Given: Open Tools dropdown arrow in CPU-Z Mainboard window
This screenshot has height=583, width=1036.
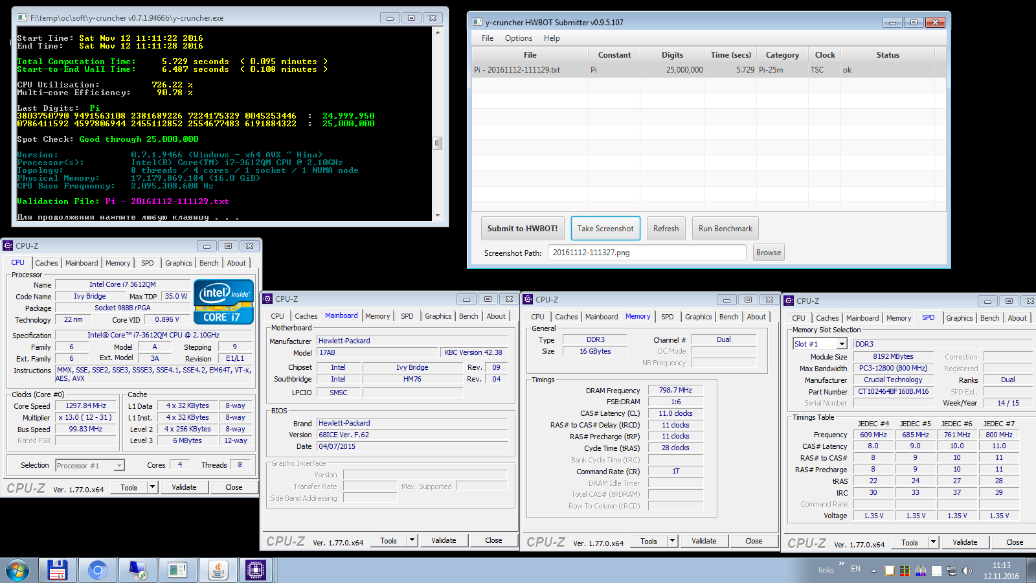Looking at the screenshot, I should [412, 540].
